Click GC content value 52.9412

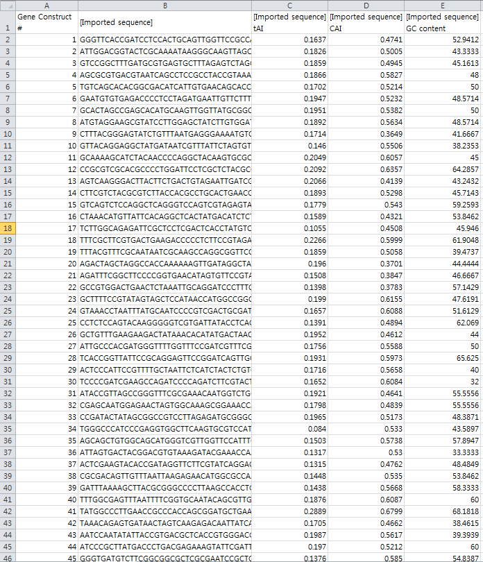click(x=443, y=40)
